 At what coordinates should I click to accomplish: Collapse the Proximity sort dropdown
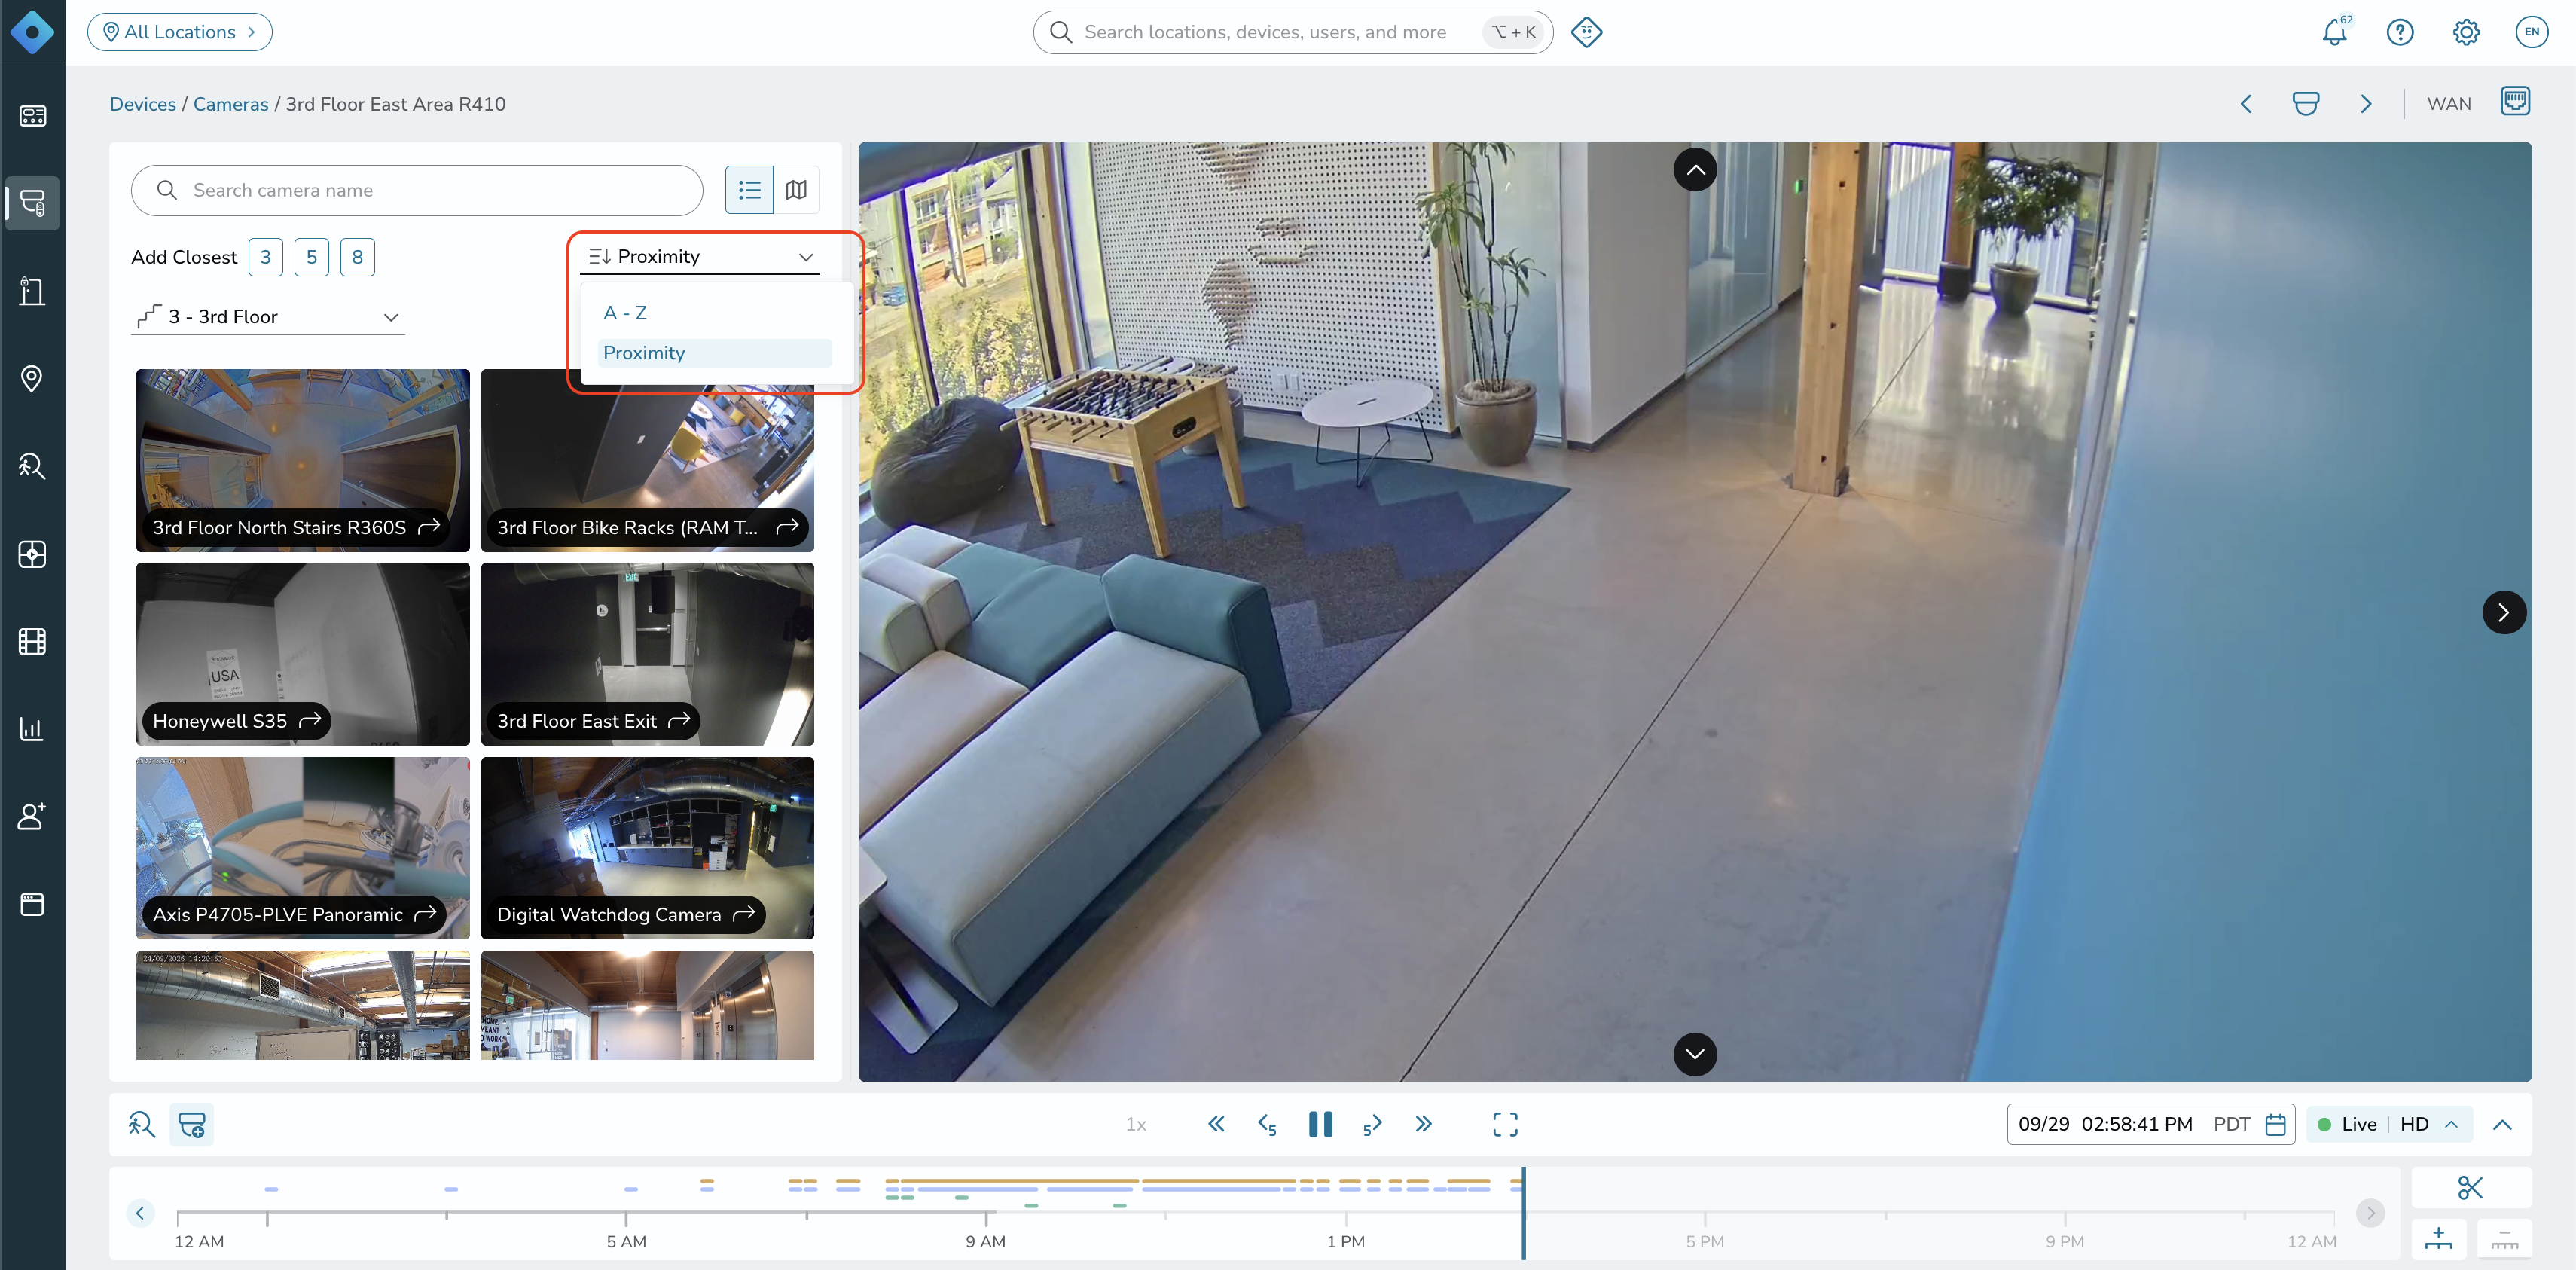click(701, 257)
